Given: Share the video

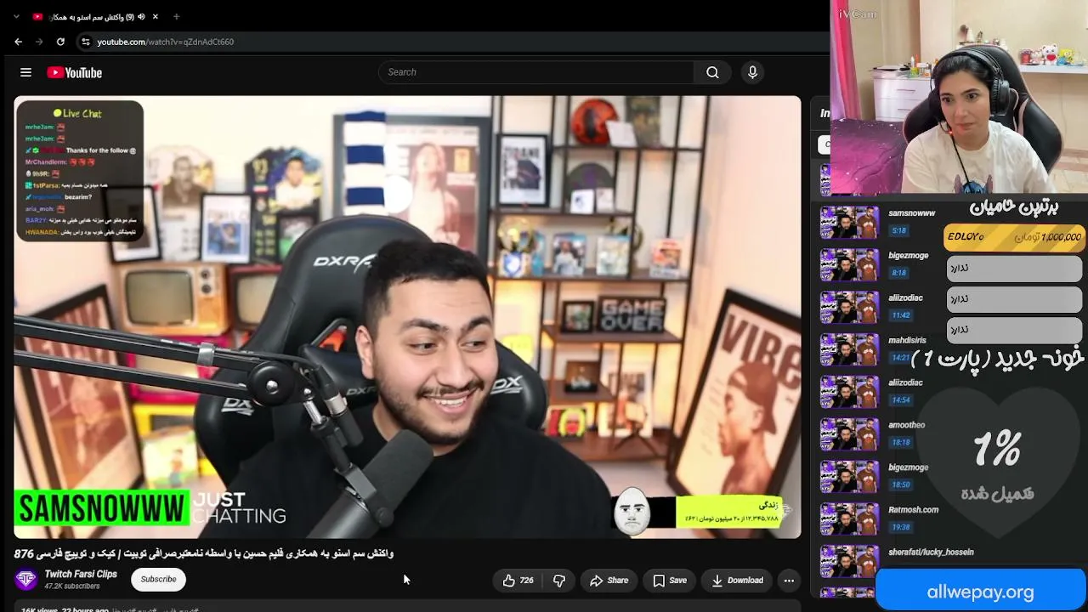Looking at the screenshot, I should tap(609, 581).
